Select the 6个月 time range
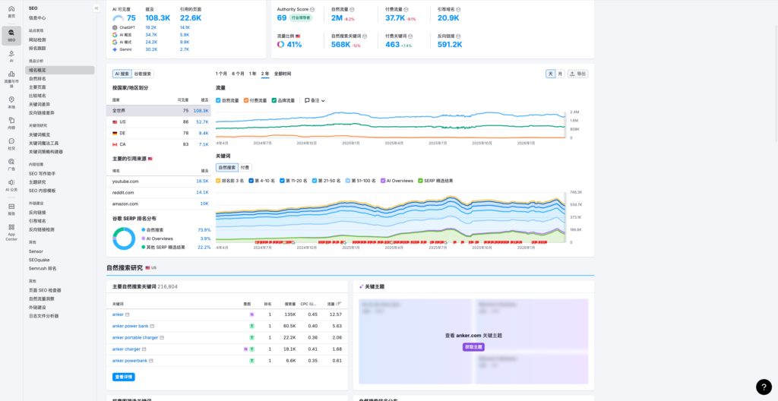The height and width of the screenshot is (401, 778). tap(238, 74)
